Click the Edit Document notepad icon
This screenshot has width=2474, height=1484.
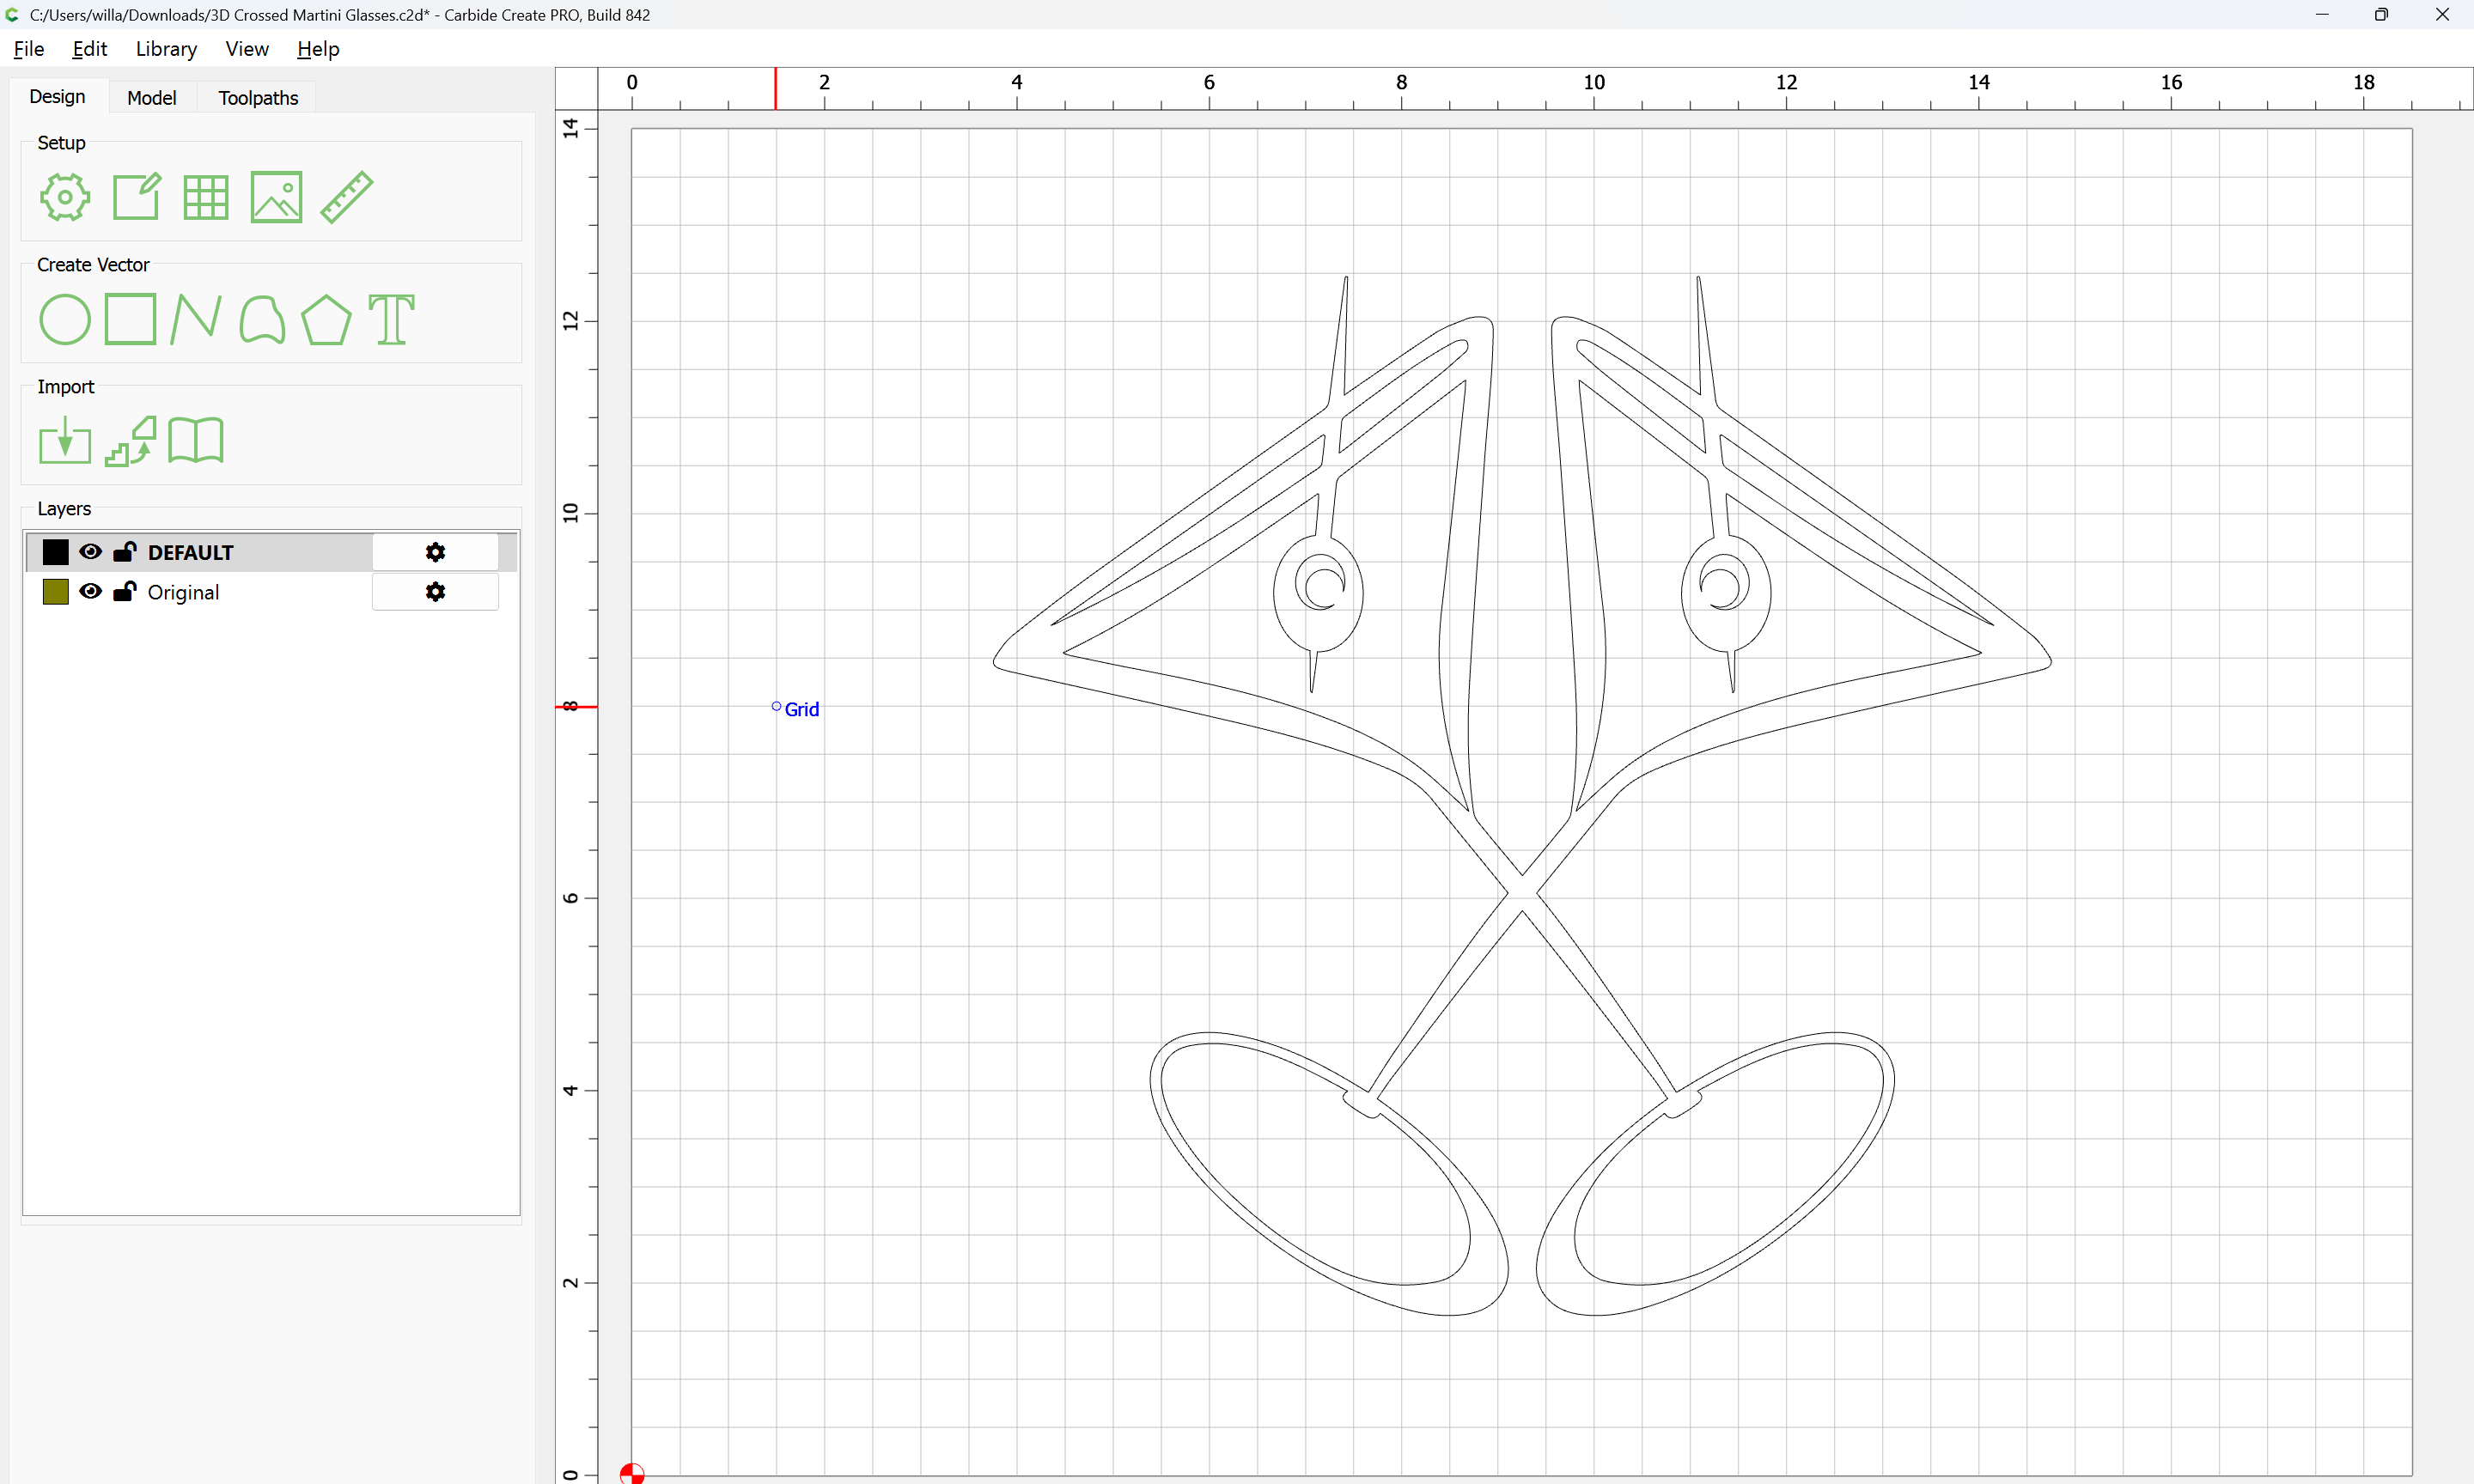pos(136,197)
